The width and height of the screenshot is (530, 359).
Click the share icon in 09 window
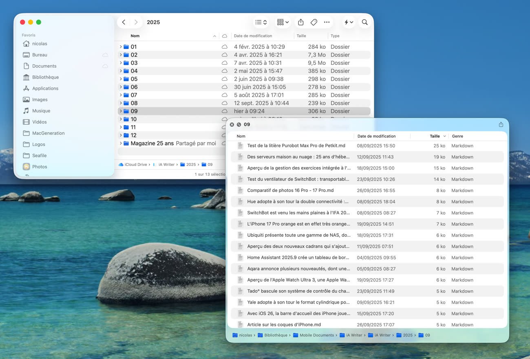tap(501, 125)
